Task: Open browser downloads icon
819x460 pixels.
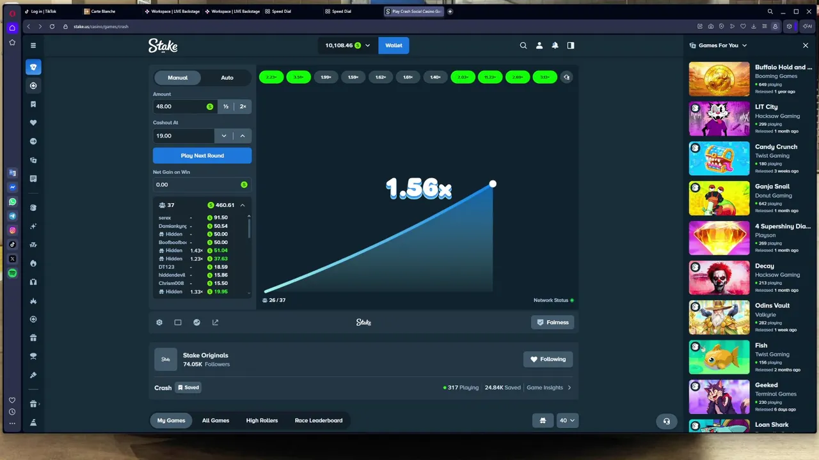Action: 754,26
